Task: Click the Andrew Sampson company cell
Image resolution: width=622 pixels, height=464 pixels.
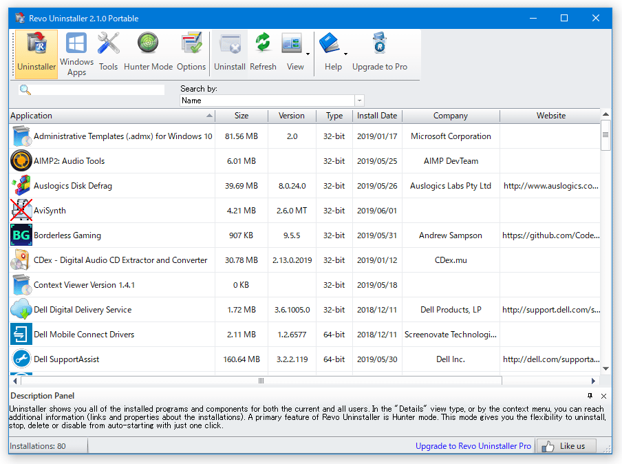Action: (x=451, y=235)
